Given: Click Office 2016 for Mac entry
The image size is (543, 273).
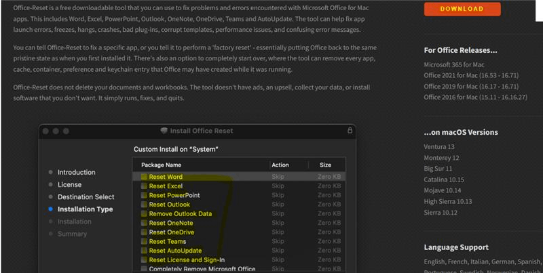Looking at the screenshot, I should (x=476, y=98).
